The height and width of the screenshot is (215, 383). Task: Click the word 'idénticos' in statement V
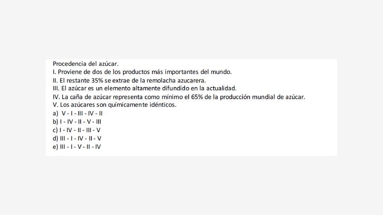(163, 105)
